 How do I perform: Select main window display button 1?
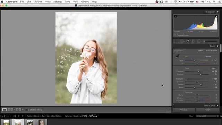tap(2, 116)
